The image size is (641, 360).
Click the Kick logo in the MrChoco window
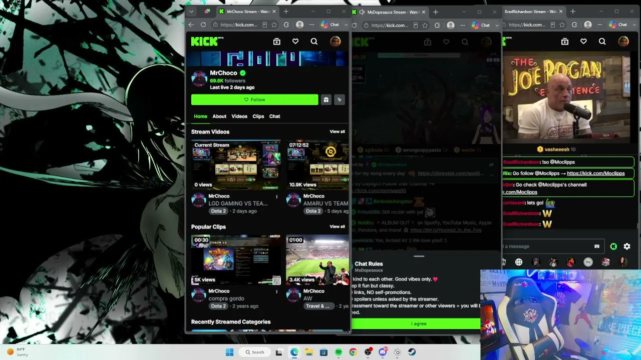point(207,41)
